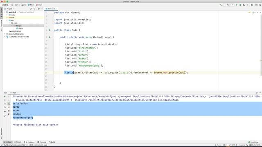Screen dimensions: 262x147
Task: Collapse the untitled project root node
Action: [x=5, y=12]
